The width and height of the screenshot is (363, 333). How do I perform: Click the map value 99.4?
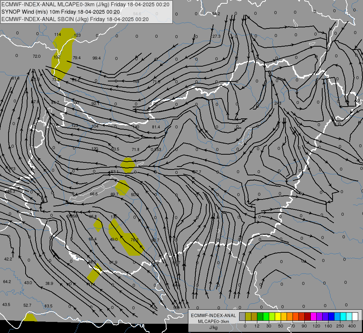coord(96,58)
